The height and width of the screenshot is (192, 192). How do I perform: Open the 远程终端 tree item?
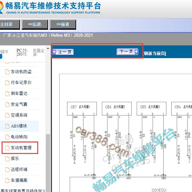pos(19,169)
